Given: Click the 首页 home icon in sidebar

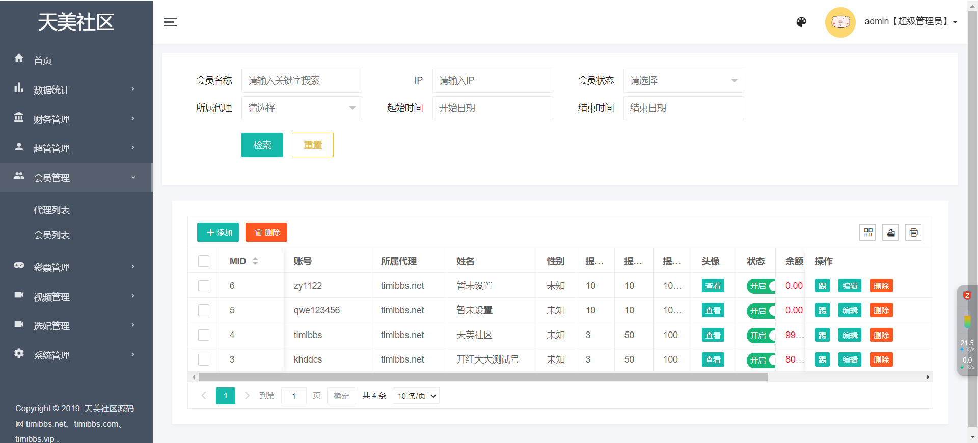Looking at the screenshot, I should point(19,59).
